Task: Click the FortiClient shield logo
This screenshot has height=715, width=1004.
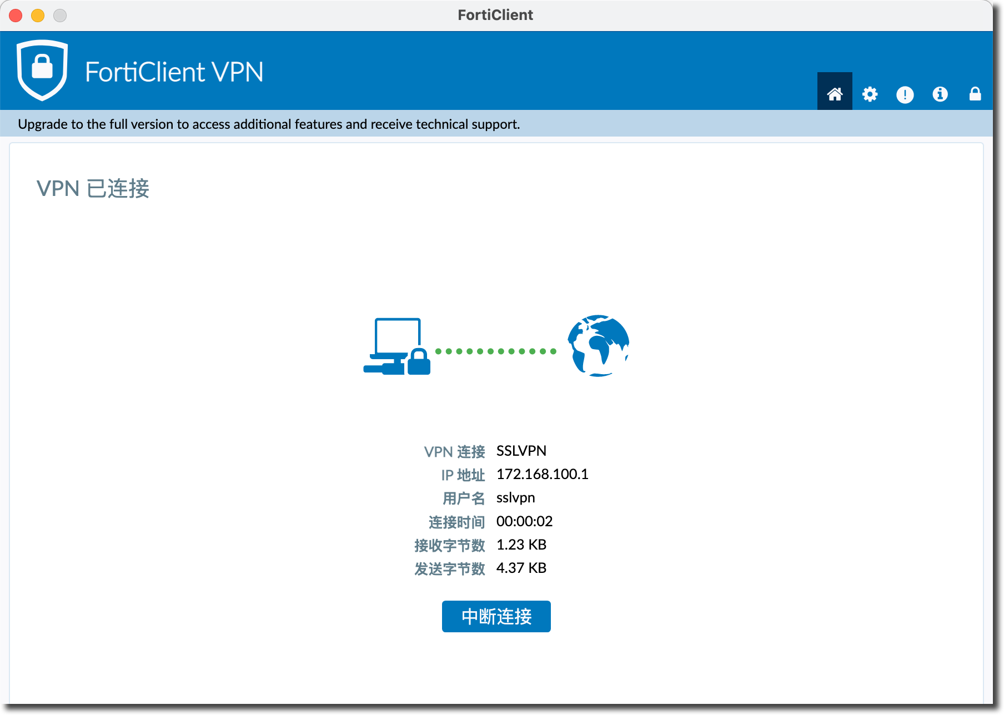Action: click(x=42, y=71)
